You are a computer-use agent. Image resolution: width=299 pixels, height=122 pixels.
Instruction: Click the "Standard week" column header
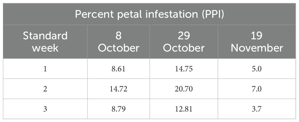(x=45, y=42)
